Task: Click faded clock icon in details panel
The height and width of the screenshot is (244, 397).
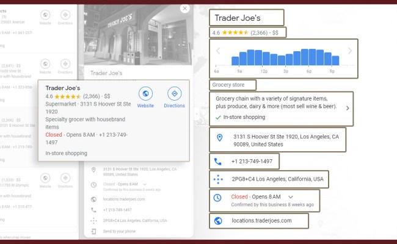Action: [93, 185]
